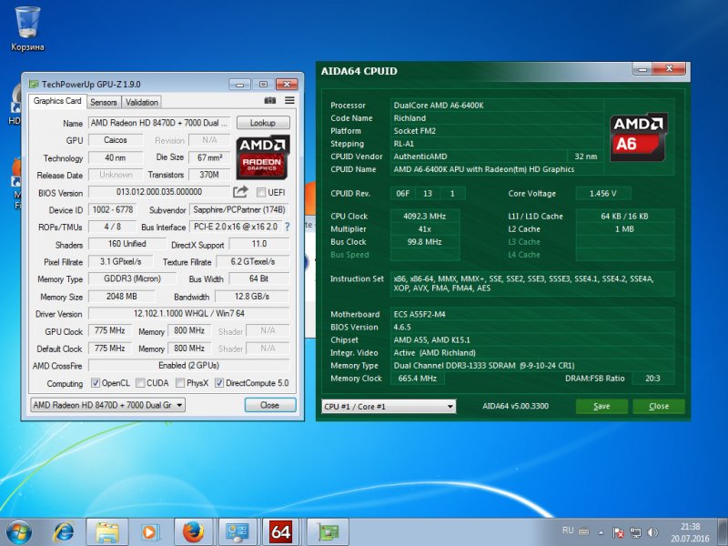728x546 pixels.
Task: Launch Firefox from the taskbar
Action: point(193,531)
